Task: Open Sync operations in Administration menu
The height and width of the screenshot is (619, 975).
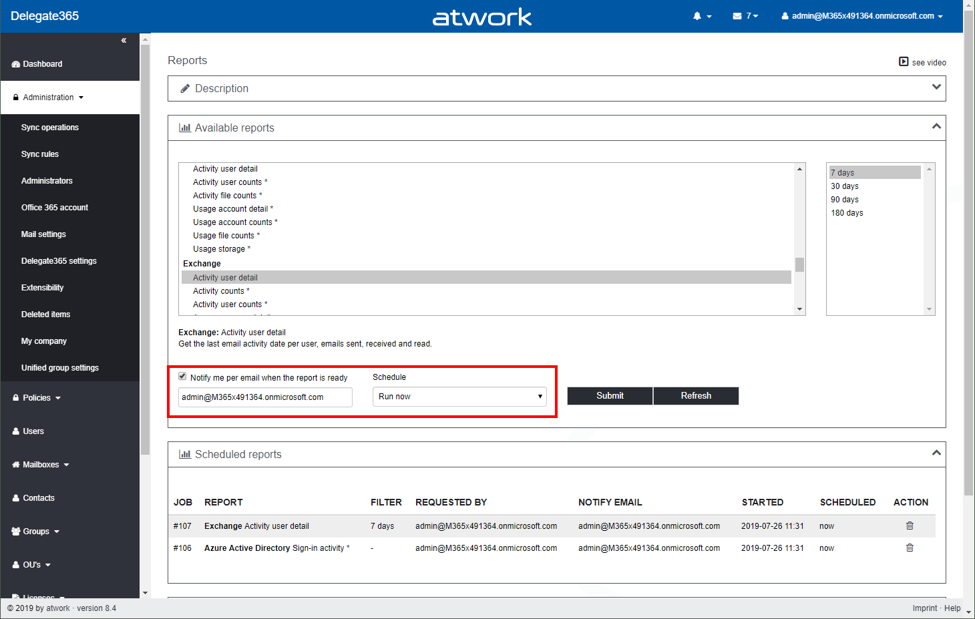Action: pyautogui.click(x=50, y=128)
